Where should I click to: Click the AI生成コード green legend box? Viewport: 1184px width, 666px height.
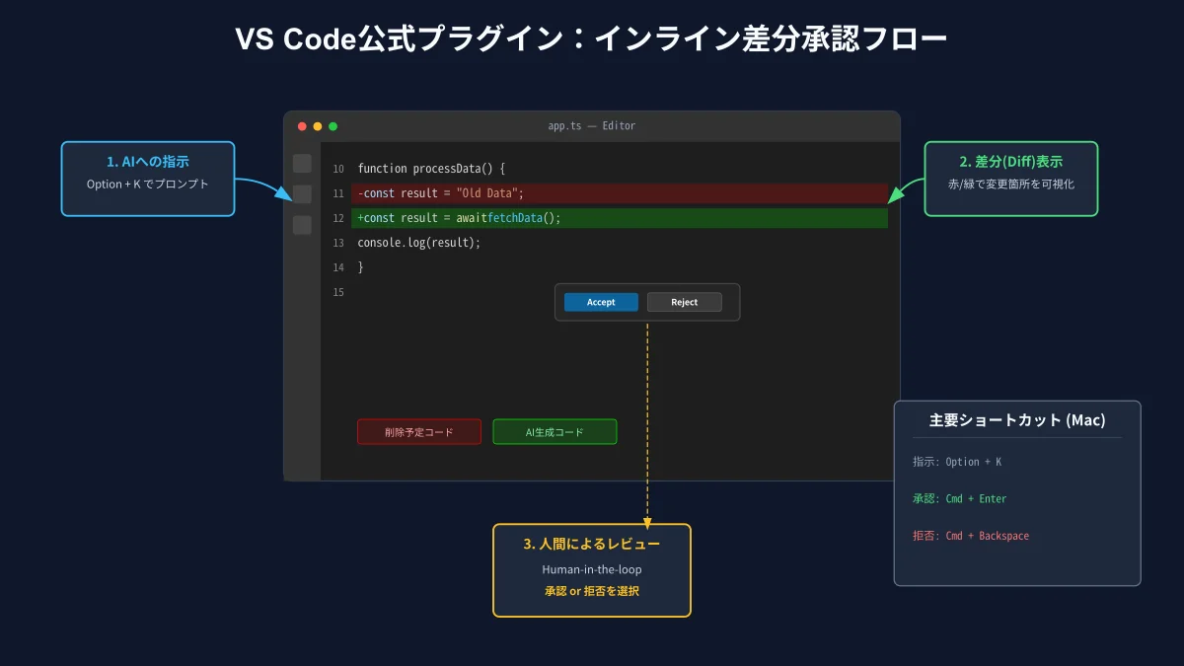coord(555,432)
